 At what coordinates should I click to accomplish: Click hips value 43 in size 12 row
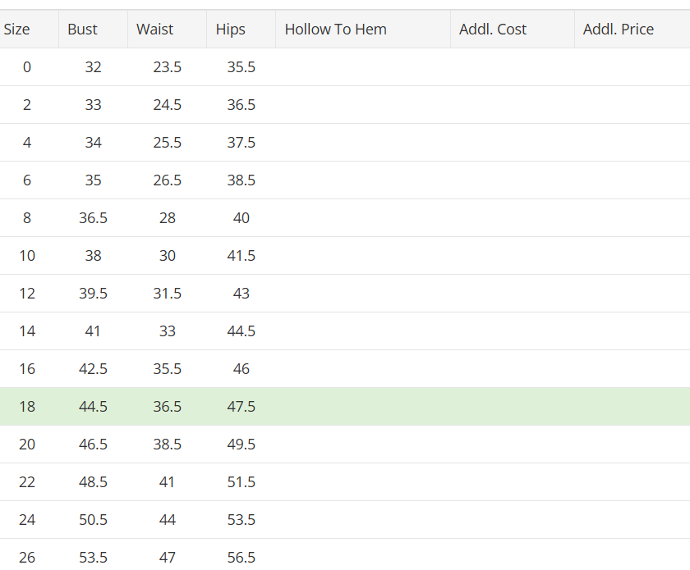tap(241, 294)
